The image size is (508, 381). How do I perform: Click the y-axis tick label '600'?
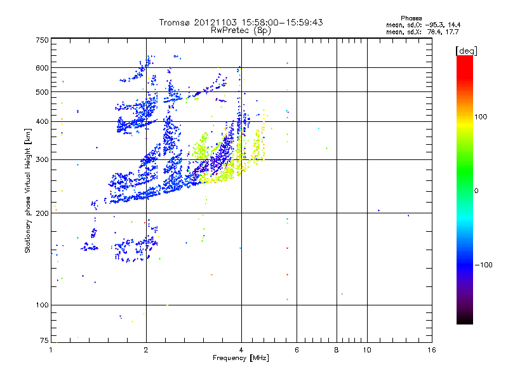(42, 68)
